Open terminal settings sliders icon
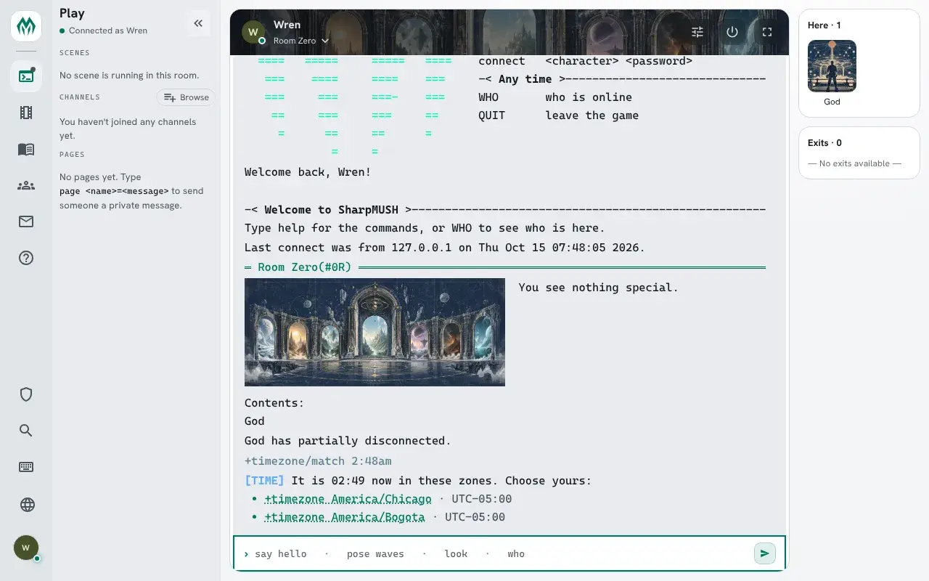 [697, 32]
